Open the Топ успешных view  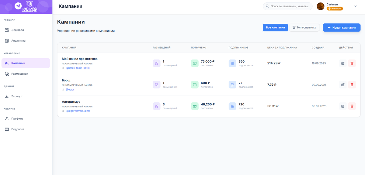[304, 27]
